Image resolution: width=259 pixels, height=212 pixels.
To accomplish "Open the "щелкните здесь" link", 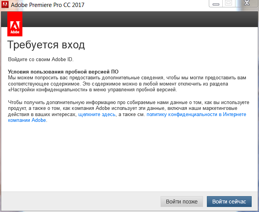I will (97, 115).
